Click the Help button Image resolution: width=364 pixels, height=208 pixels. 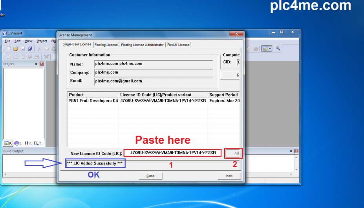tap(229, 176)
